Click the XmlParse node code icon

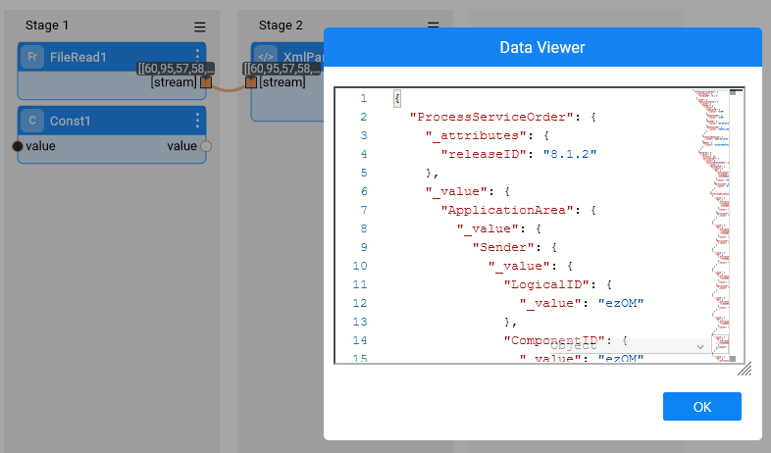[x=266, y=57]
